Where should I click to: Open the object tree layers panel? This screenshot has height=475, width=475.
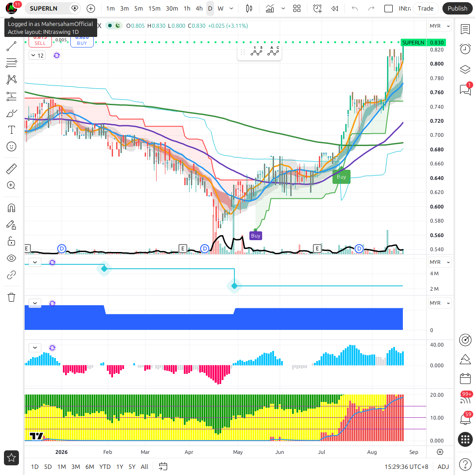tap(465, 69)
